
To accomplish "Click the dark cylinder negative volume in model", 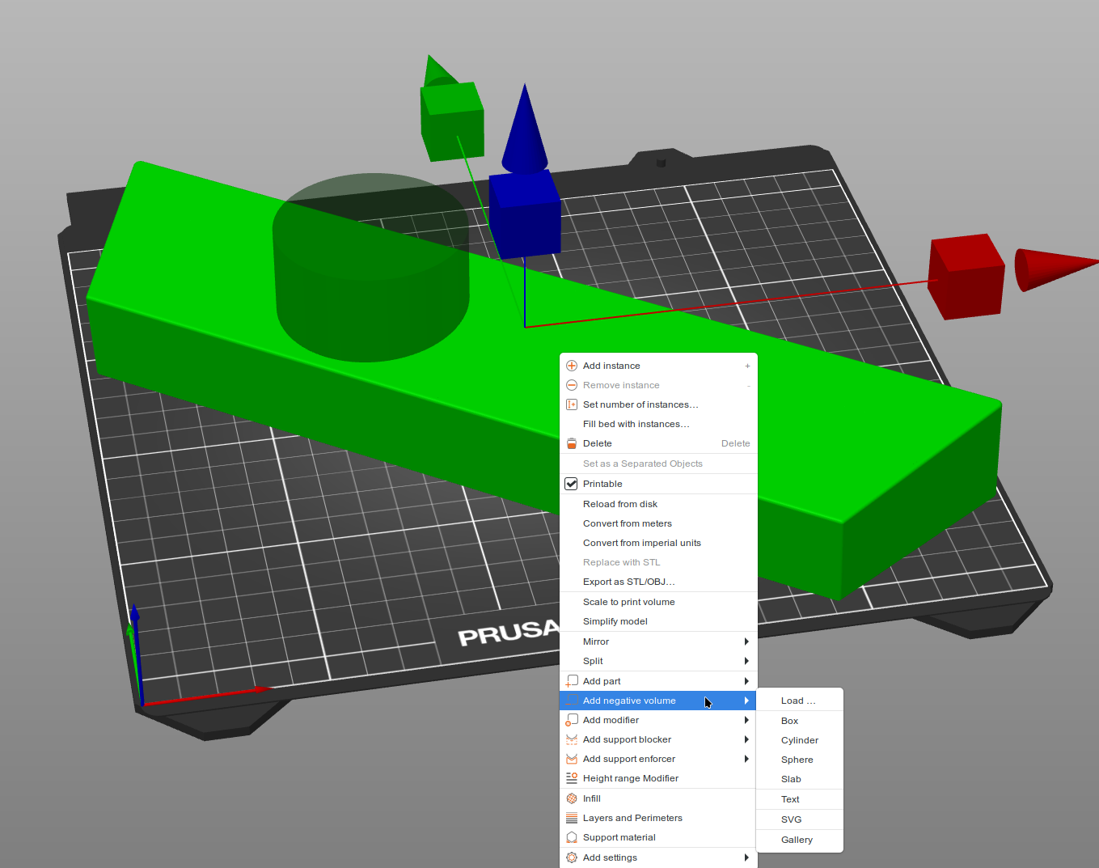I will [x=371, y=267].
